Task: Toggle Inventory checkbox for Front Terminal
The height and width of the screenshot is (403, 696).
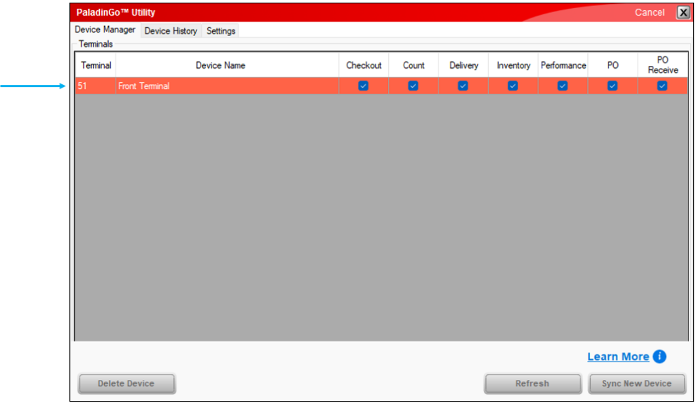Action: pyautogui.click(x=512, y=86)
